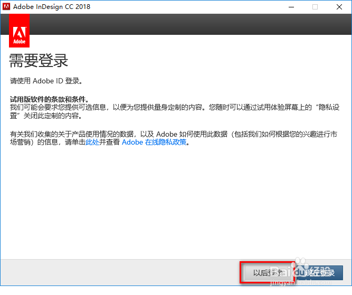Image resolution: width=352 pixels, height=295 pixels.
Task: Minimize the Adobe InDesign CC 2018 window
Action: [291, 7]
